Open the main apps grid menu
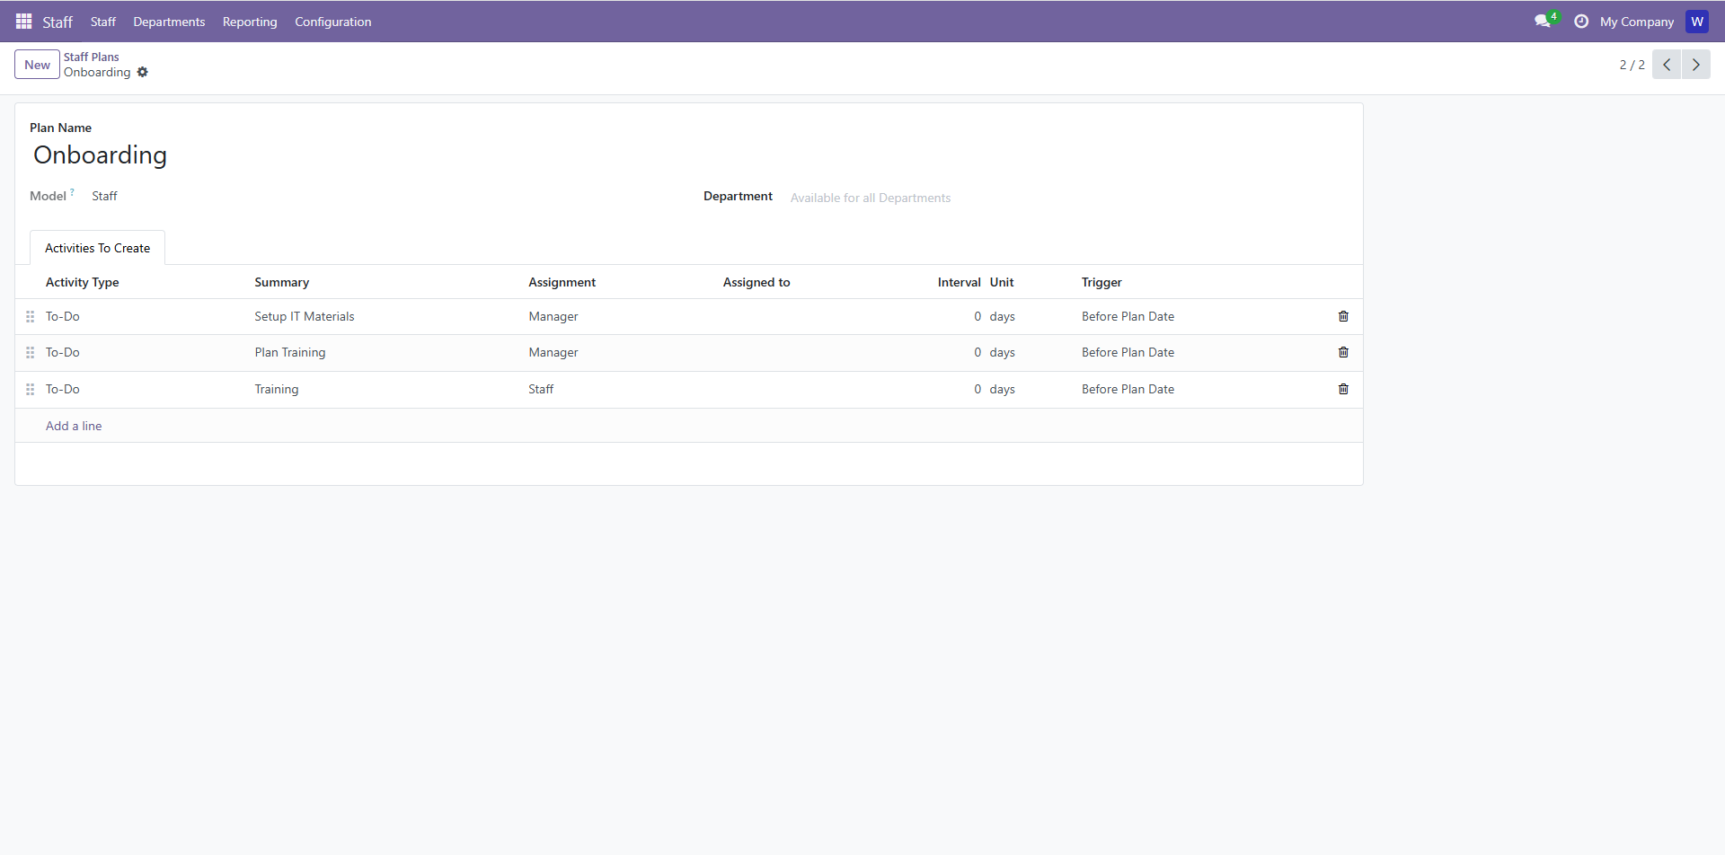Screen dimensions: 1725x855 pos(24,22)
